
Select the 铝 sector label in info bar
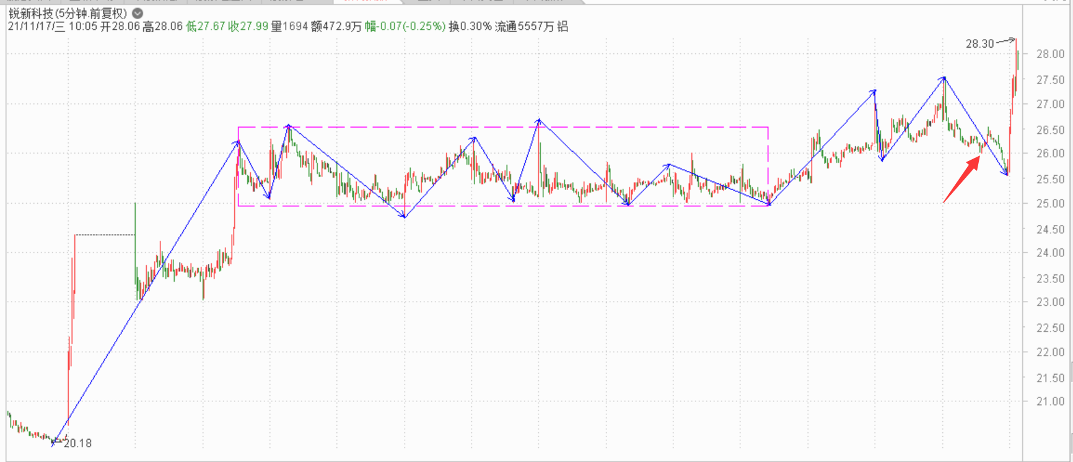[x=563, y=27]
